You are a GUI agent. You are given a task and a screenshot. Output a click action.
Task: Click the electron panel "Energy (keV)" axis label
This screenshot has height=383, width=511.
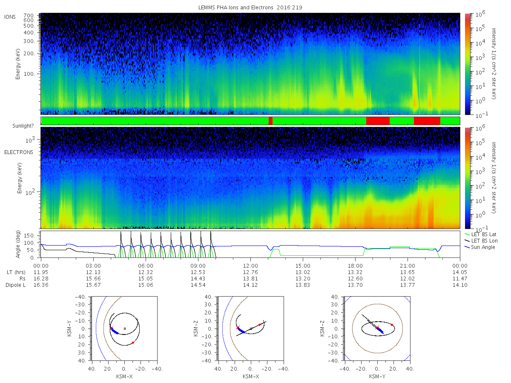pyautogui.click(x=20, y=178)
